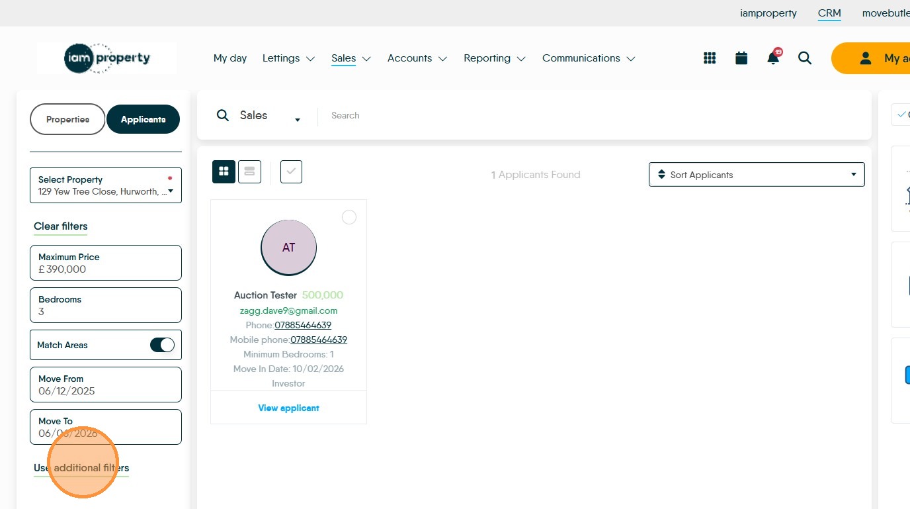Image resolution: width=910 pixels, height=509 pixels.
Task: Click the Auction Tester applicant name
Action: coord(265,295)
